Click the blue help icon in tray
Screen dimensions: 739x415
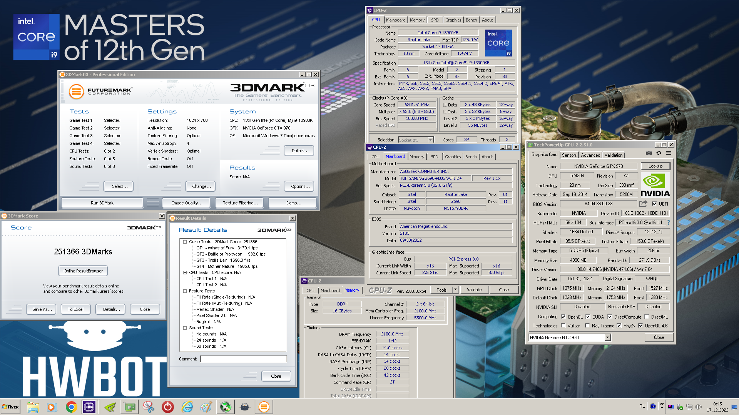click(653, 406)
